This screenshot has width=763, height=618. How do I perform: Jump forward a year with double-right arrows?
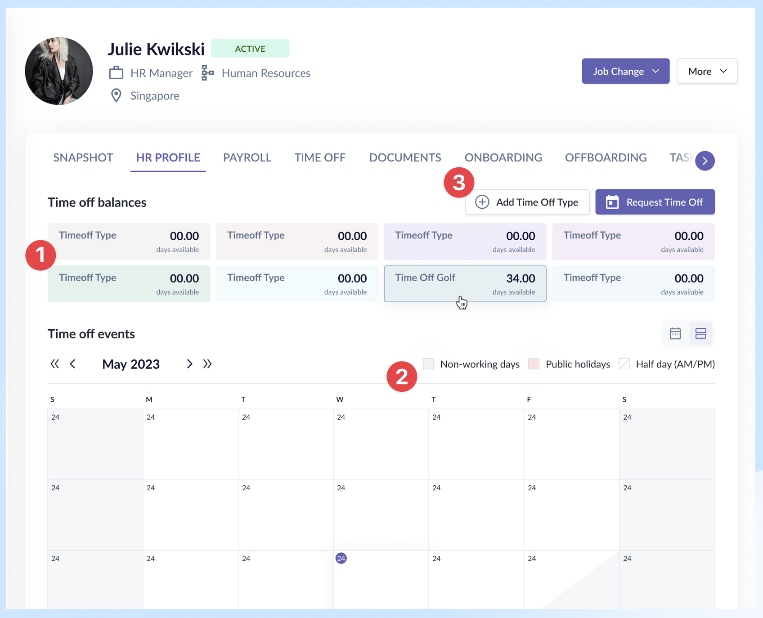[207, 364]
